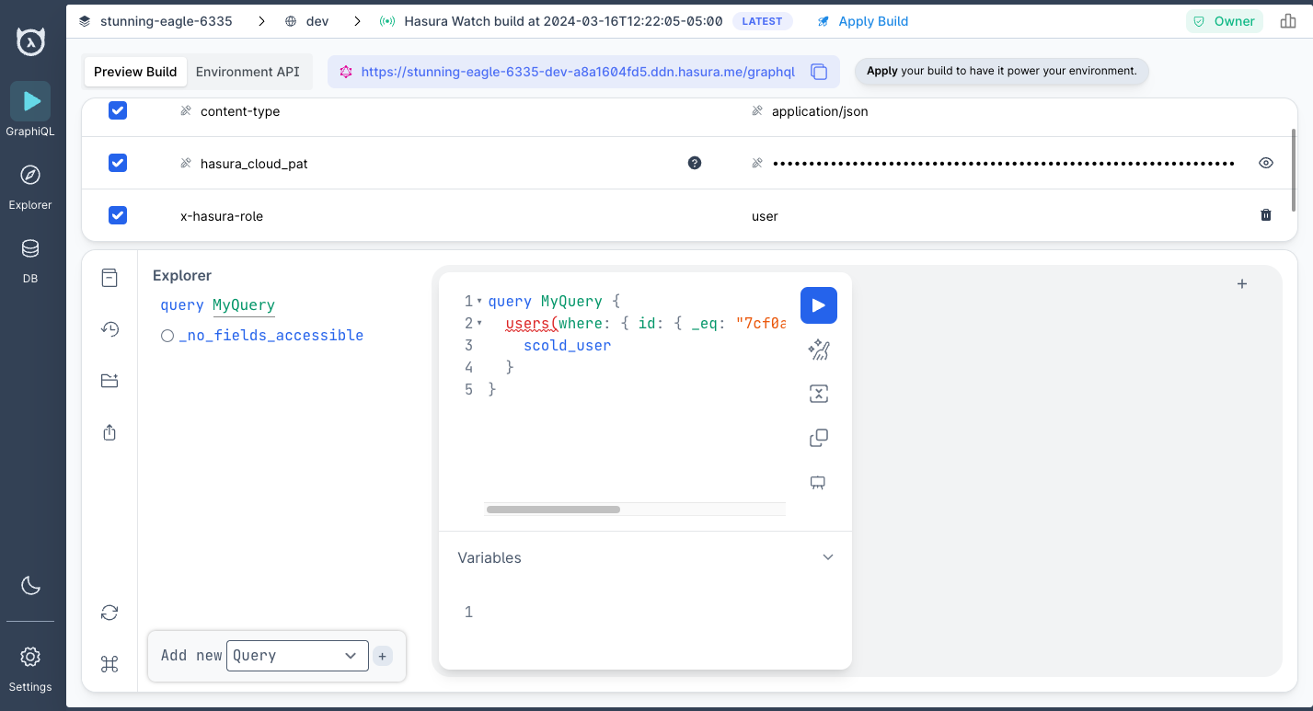Click the presentation screen icon in editor
Screen dimensions: 1313x711
[x=818, y=482]
